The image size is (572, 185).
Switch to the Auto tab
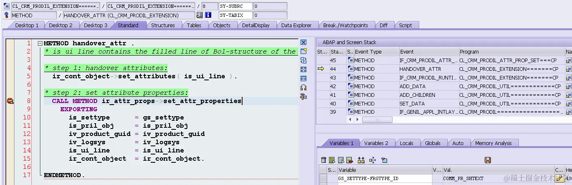click(458, 143)
